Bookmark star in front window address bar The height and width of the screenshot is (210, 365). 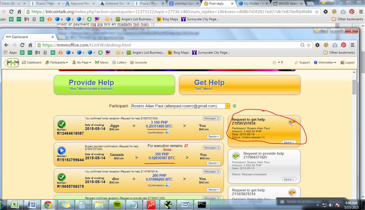tap(309, 45)
